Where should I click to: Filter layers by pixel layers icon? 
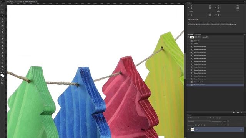207,118
